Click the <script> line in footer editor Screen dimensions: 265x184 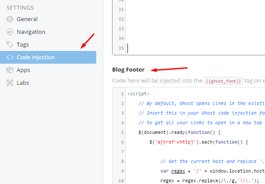tap(138, 94)
